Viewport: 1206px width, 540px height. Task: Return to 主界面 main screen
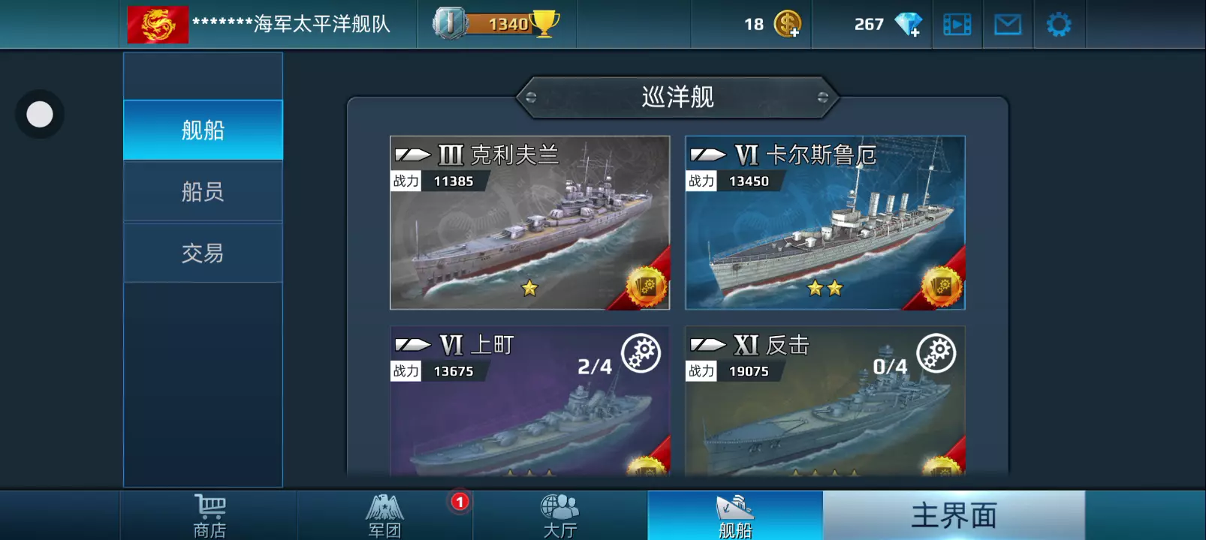pyautogui.click(x=954, y=516)
